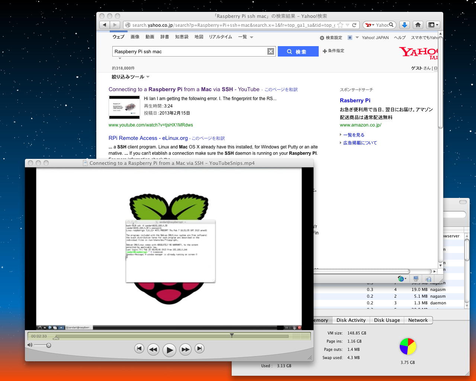Reload the page with the refresh icon

(x=354, y=25)
